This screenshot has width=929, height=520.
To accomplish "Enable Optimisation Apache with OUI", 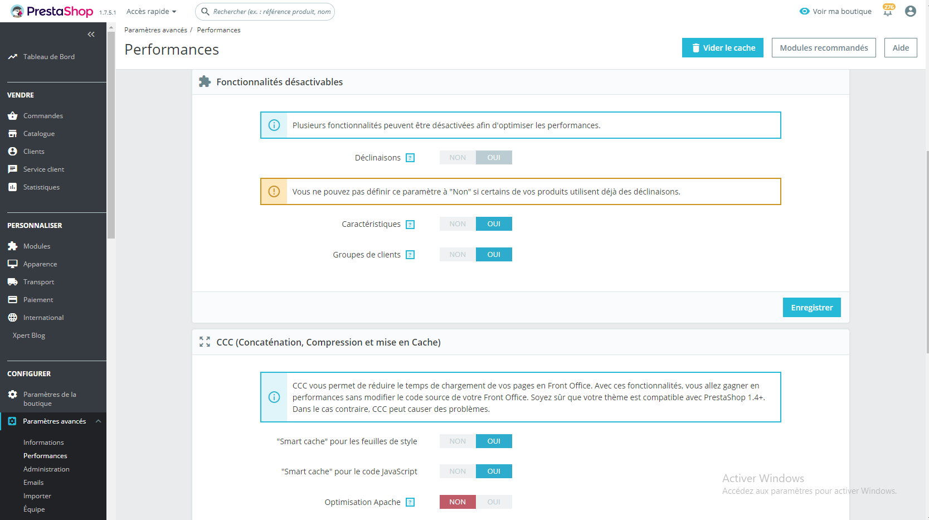I will pos(494,502).
